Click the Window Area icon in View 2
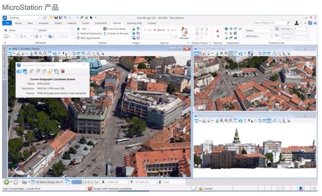 tap(231, 54)
